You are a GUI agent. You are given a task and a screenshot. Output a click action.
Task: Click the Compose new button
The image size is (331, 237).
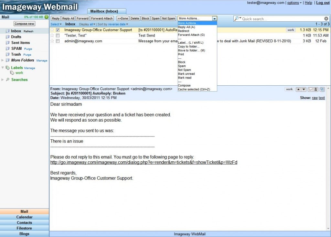click(24, 23)
